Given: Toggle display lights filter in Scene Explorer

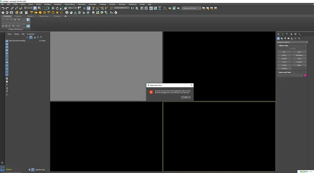Looking at the screenshot, I should pos(7,47).
